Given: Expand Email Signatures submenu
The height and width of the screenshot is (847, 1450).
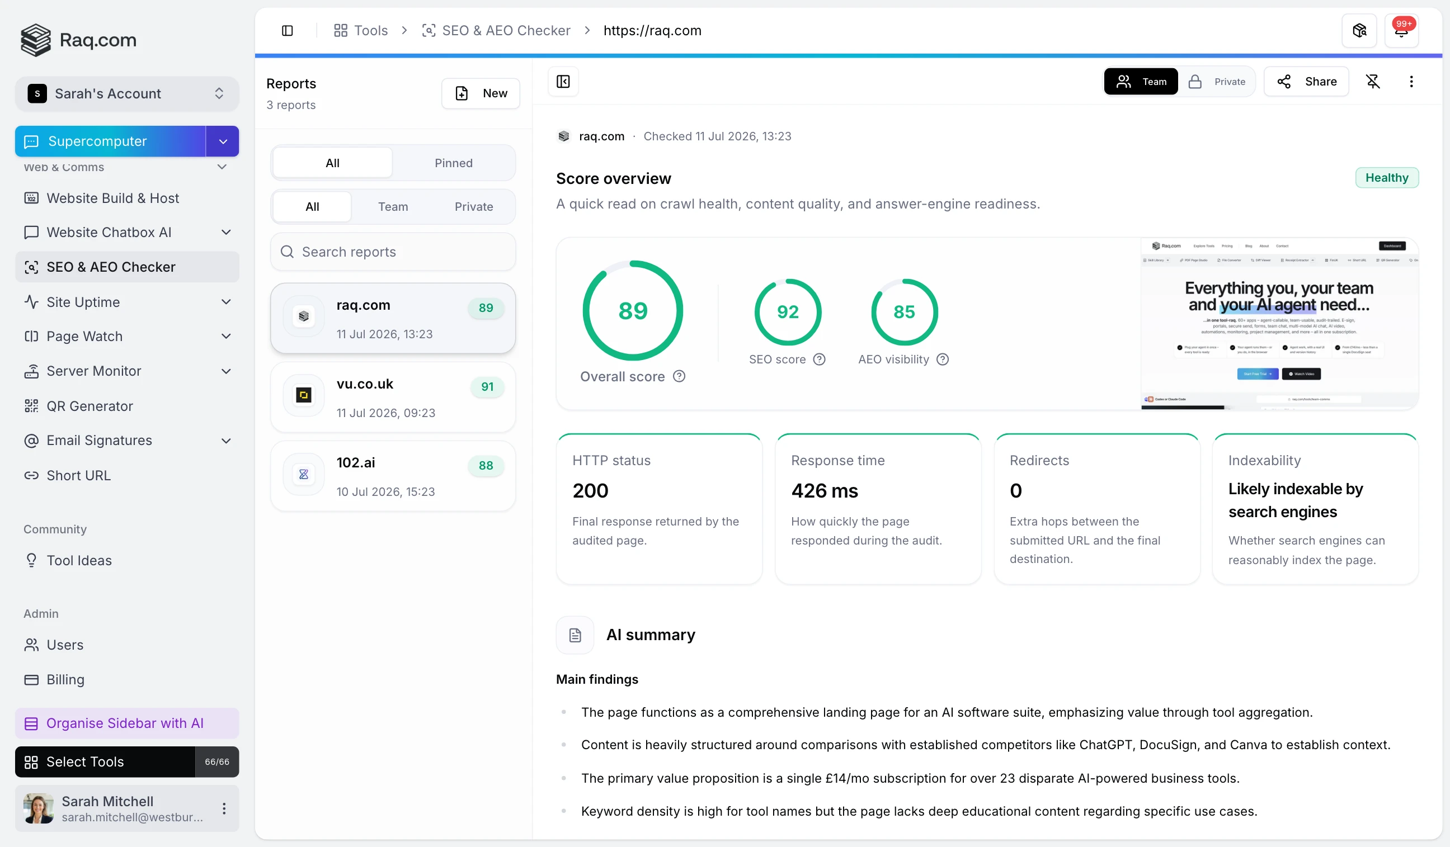Looking at the screenshot, I should pos(226,441).
